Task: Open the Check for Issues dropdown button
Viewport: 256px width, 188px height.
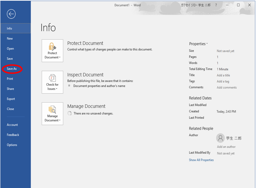Action: click(x=53, y=82)
